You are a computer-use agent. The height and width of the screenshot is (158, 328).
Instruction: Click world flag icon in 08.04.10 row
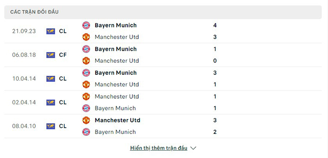[x=50, y=126]
